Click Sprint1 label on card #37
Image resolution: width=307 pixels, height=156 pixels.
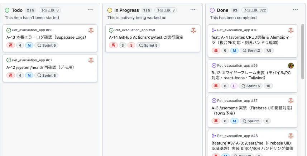pos(251,121)
